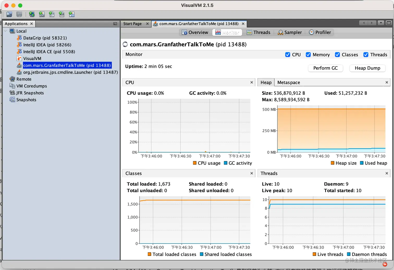Viewport: 394px width, 270px height.
Task: Click the Local computer icon in tree
Action: click(12, 31)
